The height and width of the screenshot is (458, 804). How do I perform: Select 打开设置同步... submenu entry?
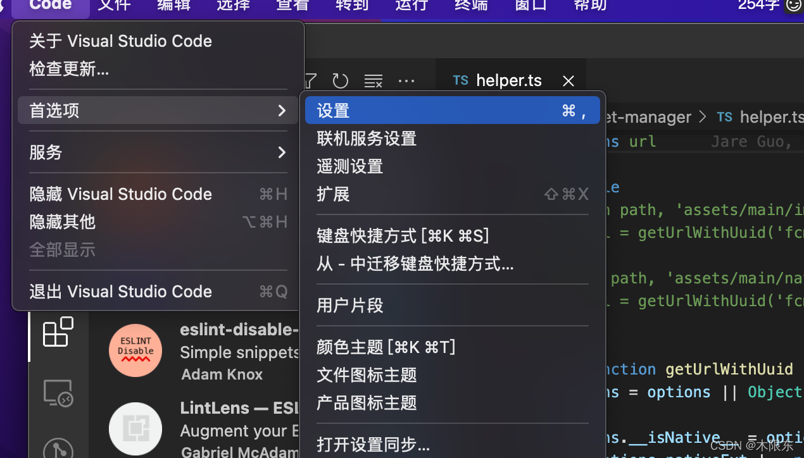pyautogui.click(x=453, y=445)
